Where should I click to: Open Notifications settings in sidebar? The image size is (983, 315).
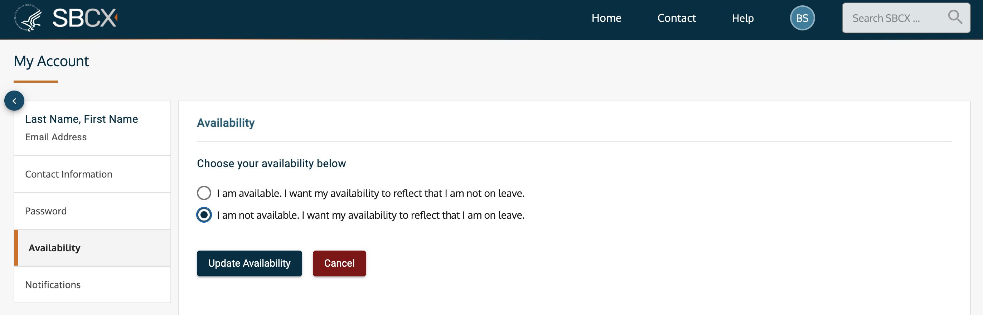(x=92, y=285)
